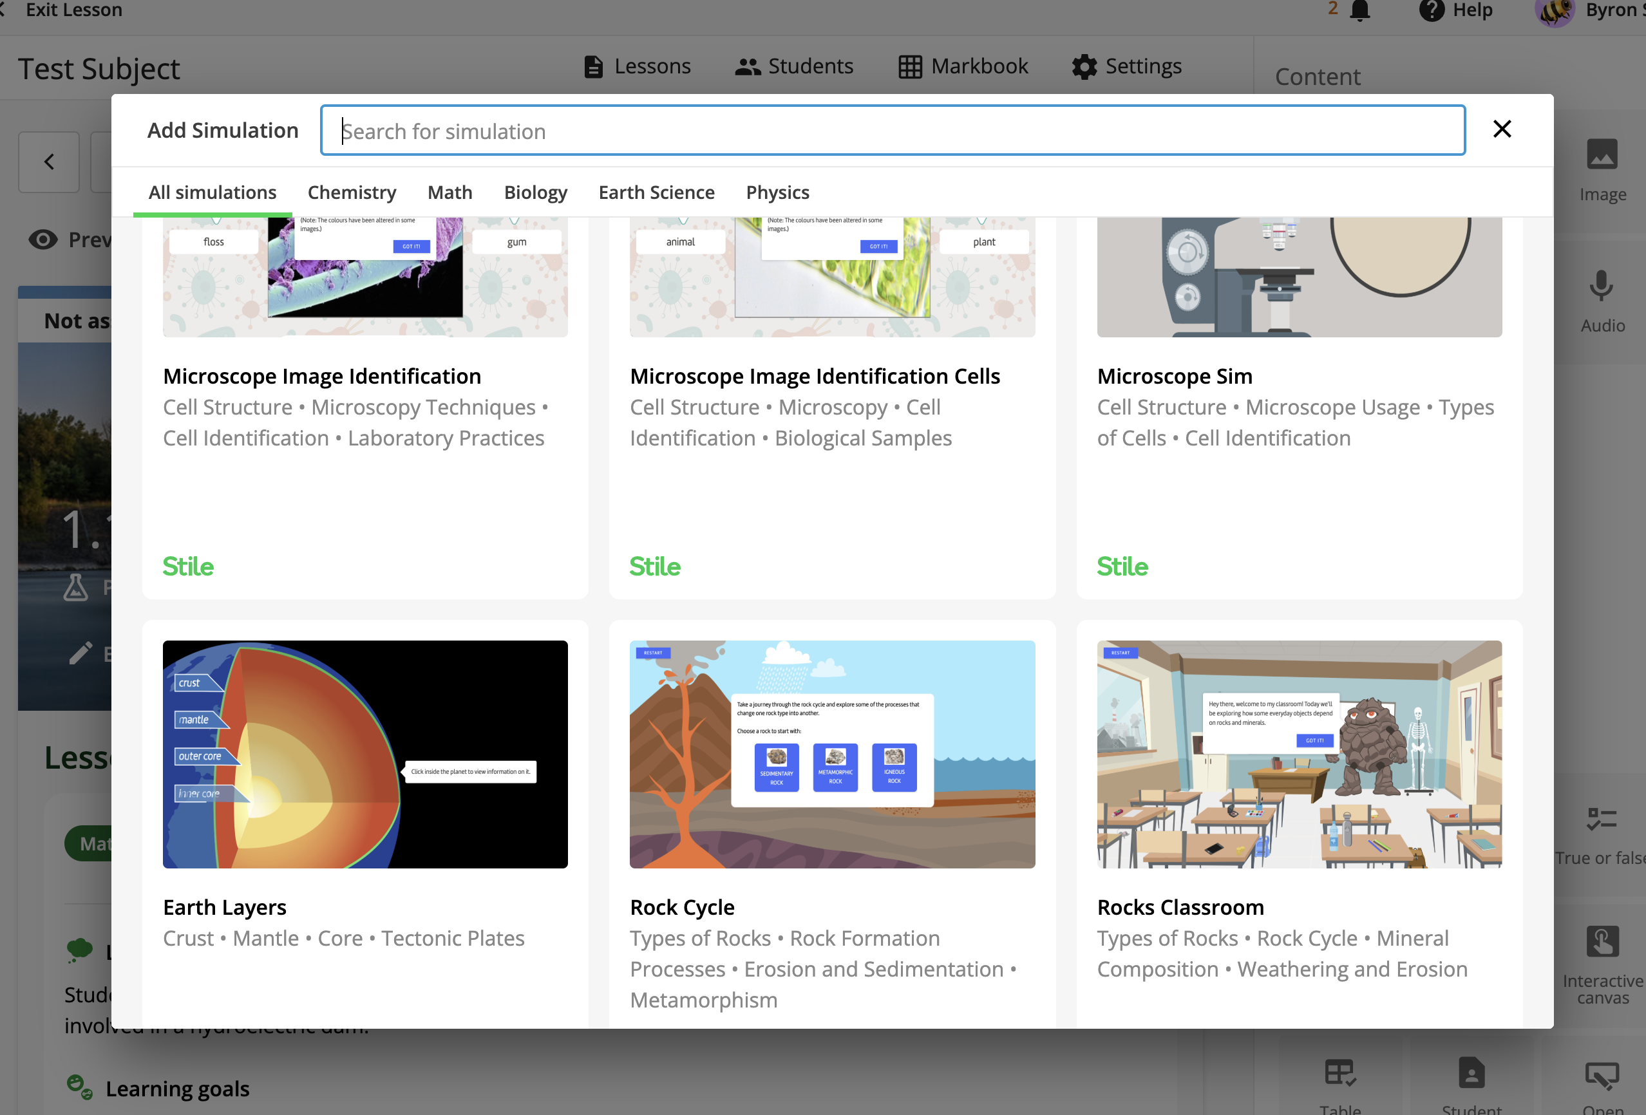1646x1115 pixels.
Task: Focus the Search for simulation field
Action: click(893, 131)
